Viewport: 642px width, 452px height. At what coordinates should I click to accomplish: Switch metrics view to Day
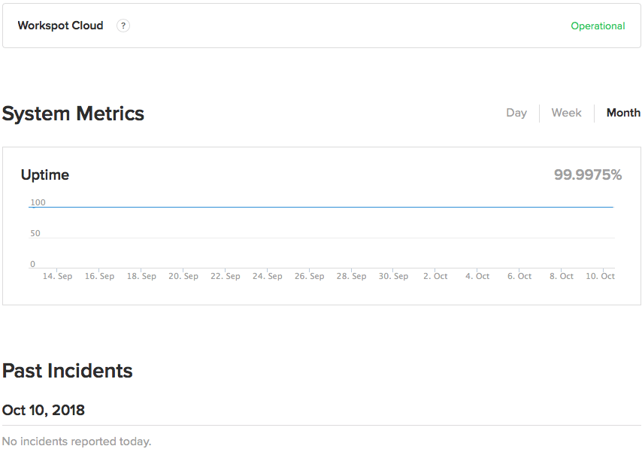point(516,113)
